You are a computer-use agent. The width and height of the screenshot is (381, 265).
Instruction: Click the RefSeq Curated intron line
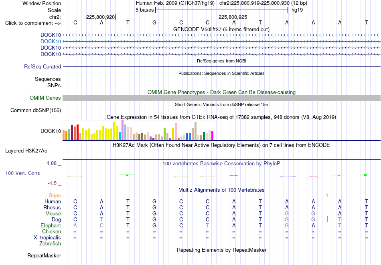click(x=221, y=67)
